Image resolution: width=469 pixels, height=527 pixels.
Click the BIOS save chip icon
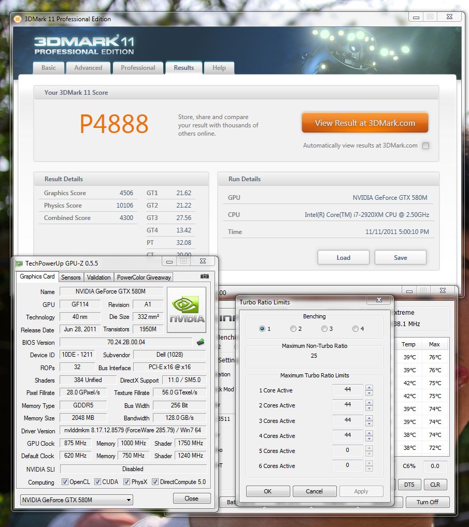pos(201,342)
